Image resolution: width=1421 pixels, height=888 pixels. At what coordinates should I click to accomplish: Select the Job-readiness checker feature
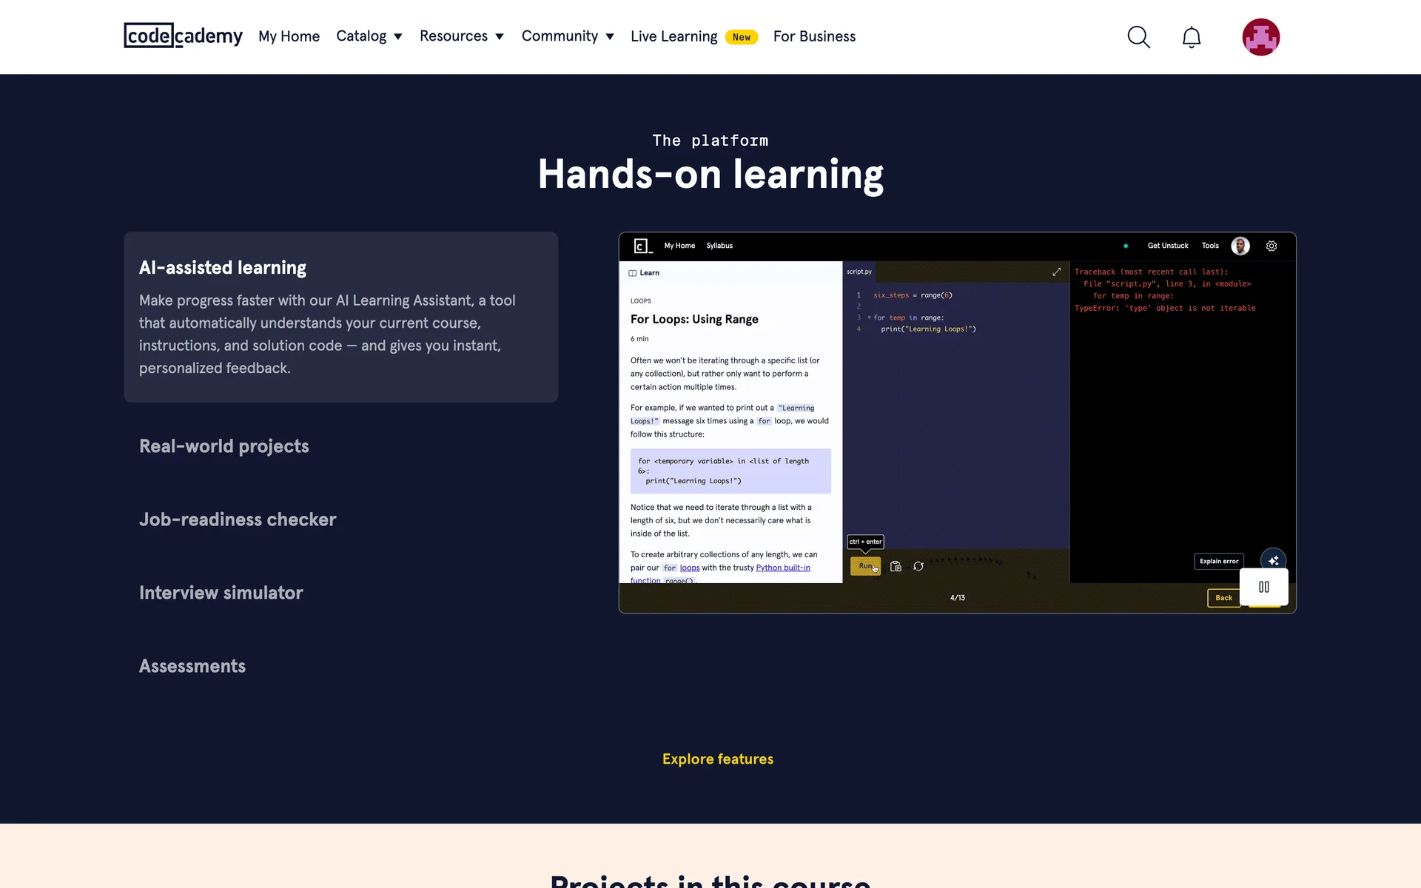point(237,519)
